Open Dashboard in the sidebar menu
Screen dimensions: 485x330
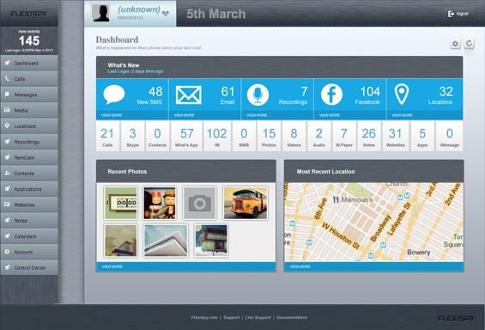[x=29, y=63]
